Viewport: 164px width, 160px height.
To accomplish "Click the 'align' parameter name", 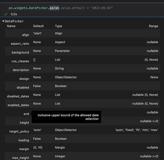I will click(26, 35).
